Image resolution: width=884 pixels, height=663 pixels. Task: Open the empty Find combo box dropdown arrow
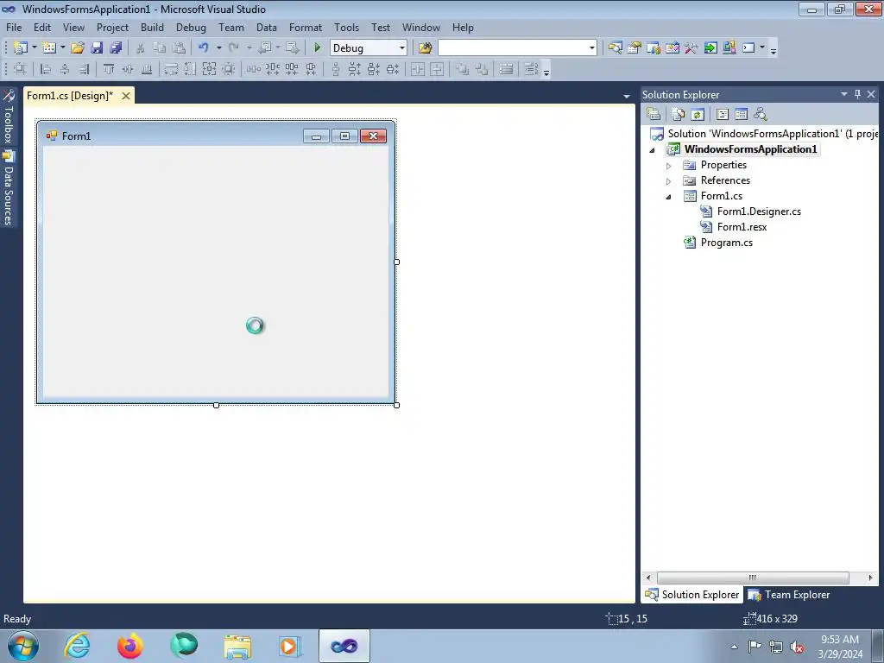pyautogui.click(x=591, y=48)
